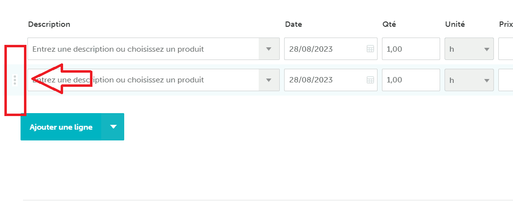This screenshot has width=513, height=217.
Task: Click the three-dot handle of the second line
Action: tap(15, 80)
